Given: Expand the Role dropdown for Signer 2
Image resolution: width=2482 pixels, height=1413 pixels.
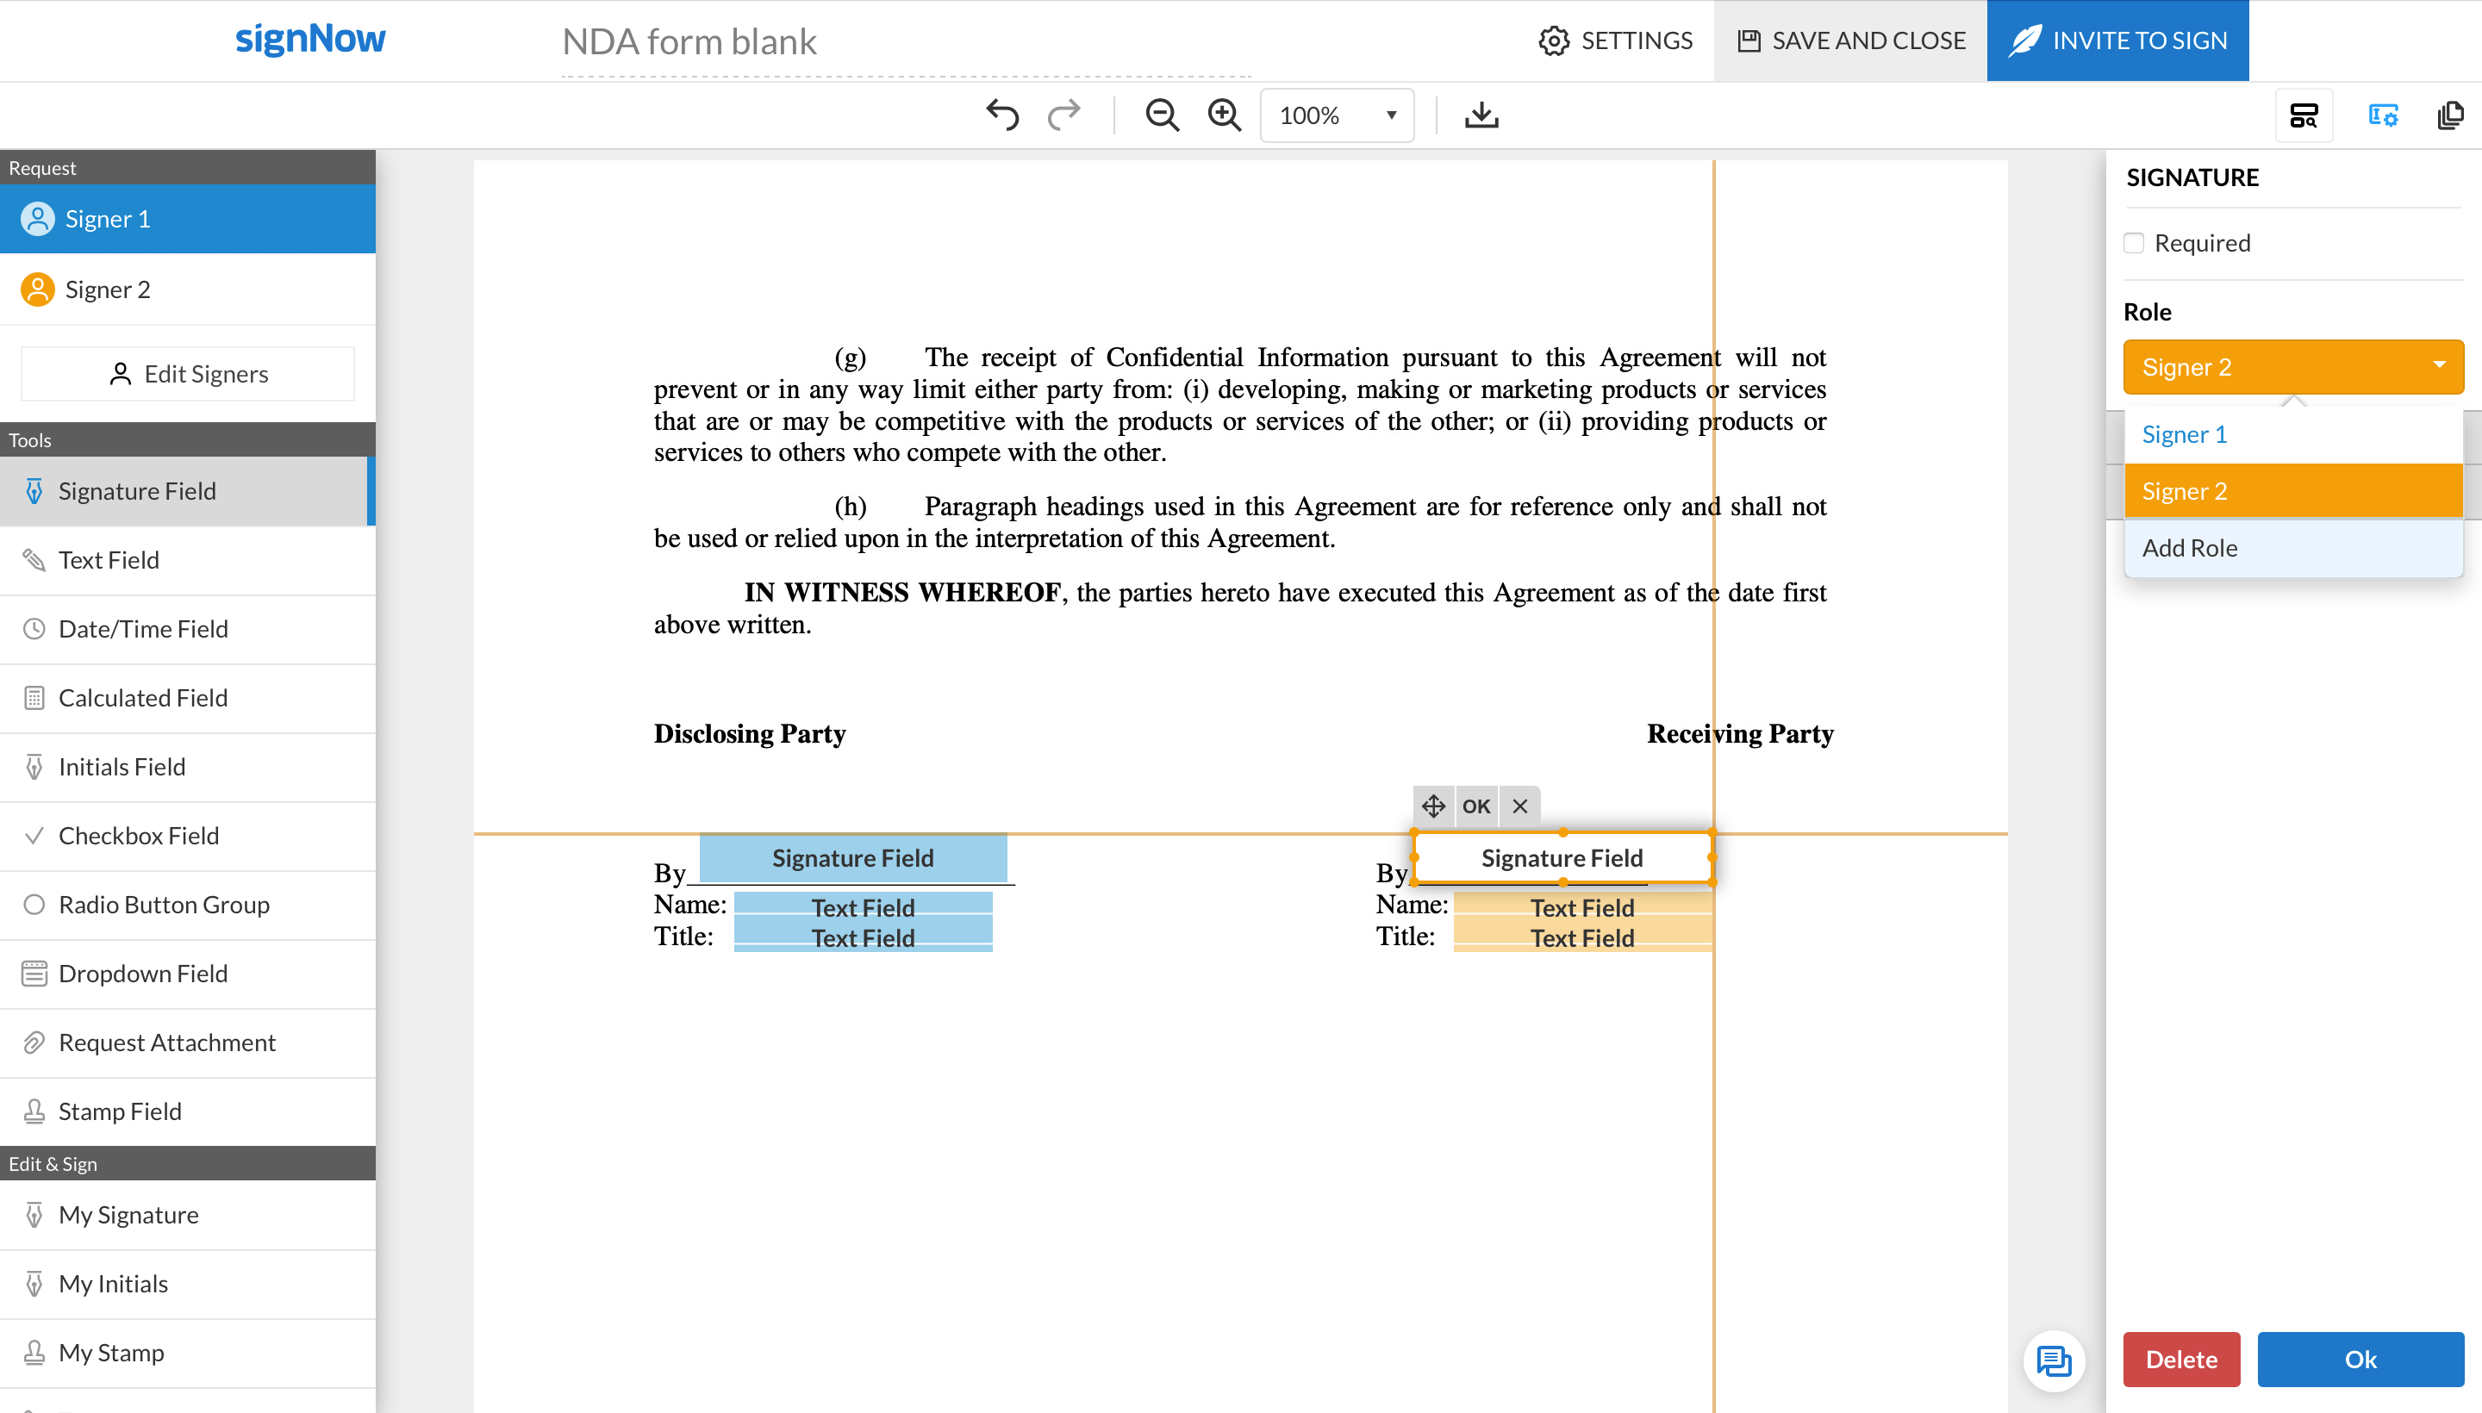Looking at the screenshot, I should [2291, 366].
